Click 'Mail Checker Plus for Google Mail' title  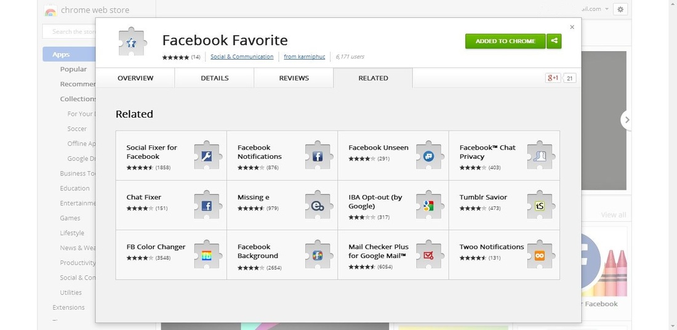tap(379, 251)
